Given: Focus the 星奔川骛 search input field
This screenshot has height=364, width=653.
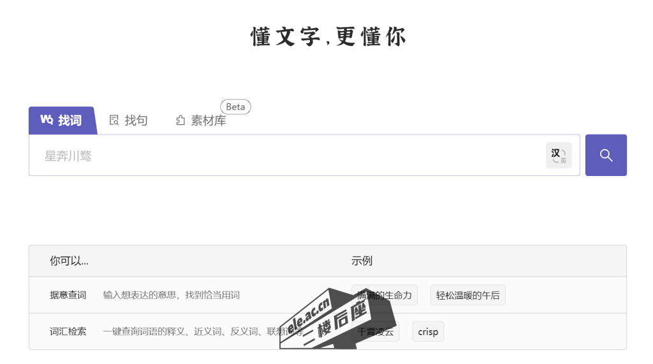Looking at the screenshot, I should (x=287, y=156).
